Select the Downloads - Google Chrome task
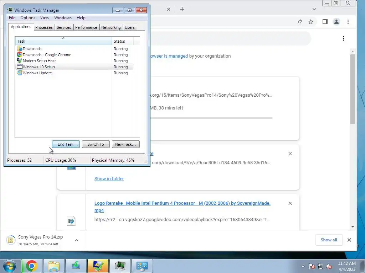Viewport: 365px width, 273px height. coord(74,55)
